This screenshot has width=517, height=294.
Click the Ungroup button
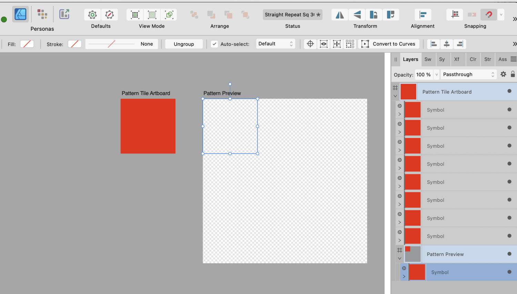(x=184, y=44)
